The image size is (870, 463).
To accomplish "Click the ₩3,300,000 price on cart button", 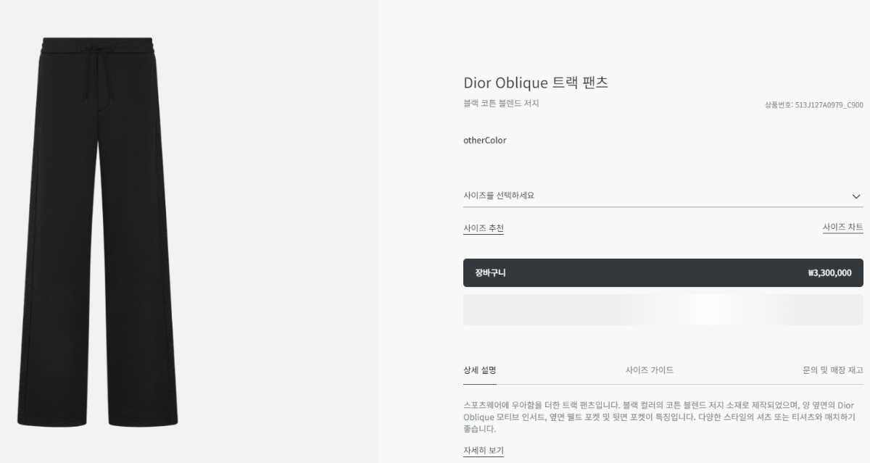I will click(x=829, y=273).
